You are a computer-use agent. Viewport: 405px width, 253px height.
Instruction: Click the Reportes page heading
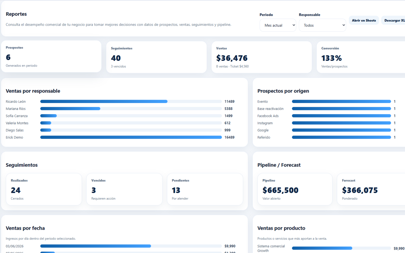pos(16,14)
